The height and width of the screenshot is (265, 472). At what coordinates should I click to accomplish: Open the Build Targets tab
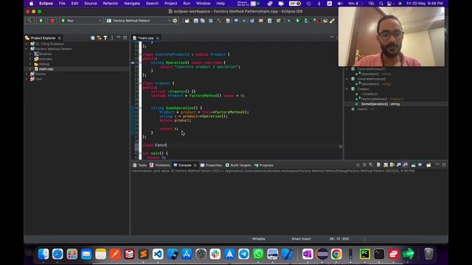238,165
